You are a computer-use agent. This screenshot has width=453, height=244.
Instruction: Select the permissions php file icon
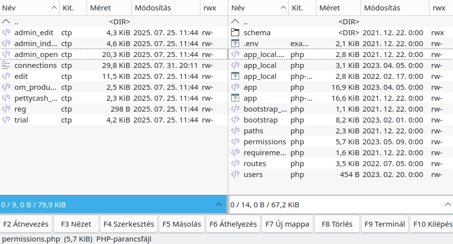(235, 142)
